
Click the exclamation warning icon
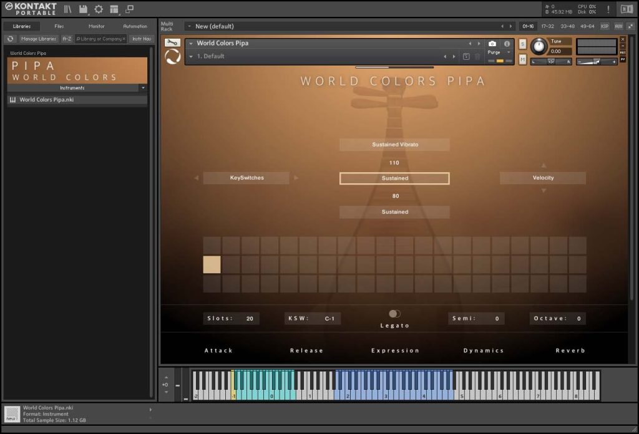(x=608, y=9)
